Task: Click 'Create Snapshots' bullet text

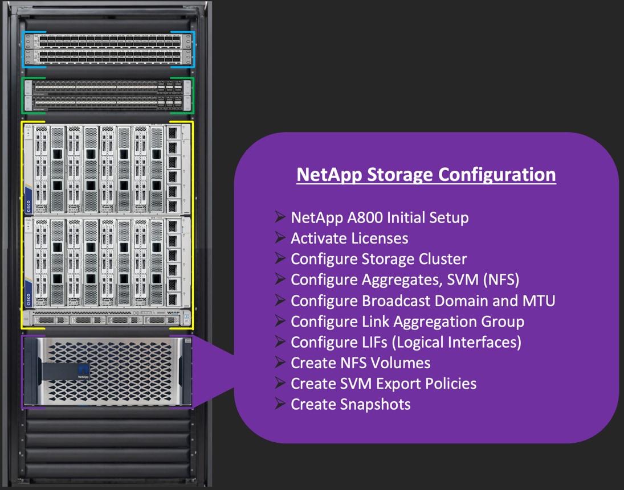Action: coord(350,404)
